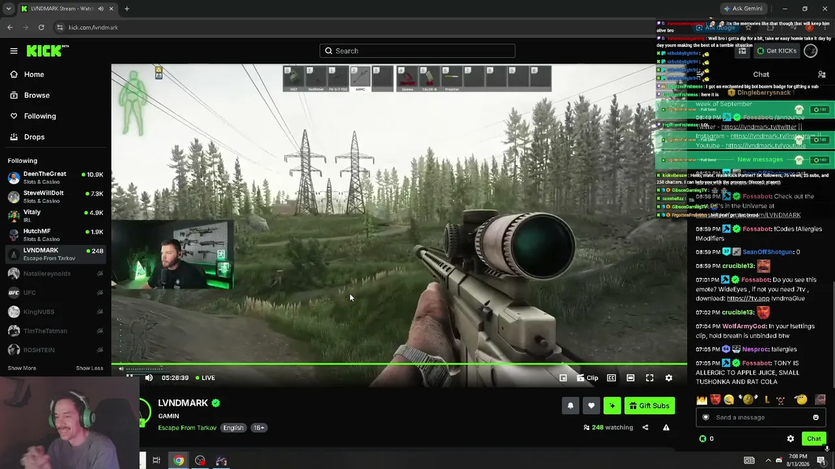
Task: Open the user profile avatar menu
Action: point(811,51)
